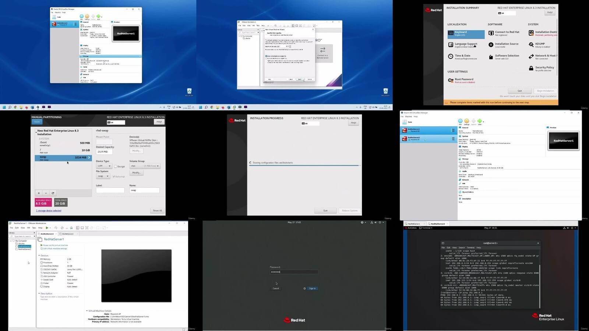The image size is (589, 331).
Task: Open Terminal app menu in GNOME top bar
Action: (x=426, y=228)
